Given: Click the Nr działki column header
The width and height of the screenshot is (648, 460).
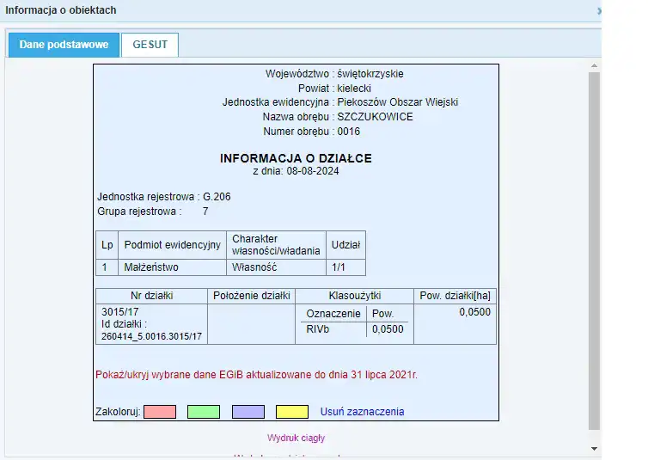Looking at the screenshot, I should coord(151,295).
